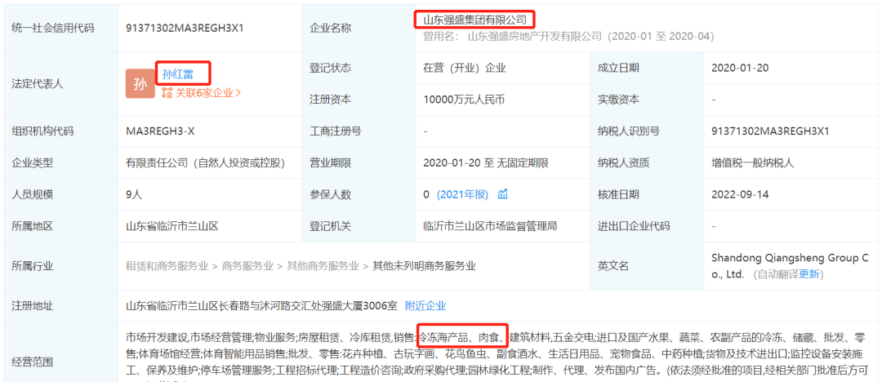Click taxpayer qualification 增值税一般纳税人
This screenshot has height=382, width=882.
click(752, 163)
